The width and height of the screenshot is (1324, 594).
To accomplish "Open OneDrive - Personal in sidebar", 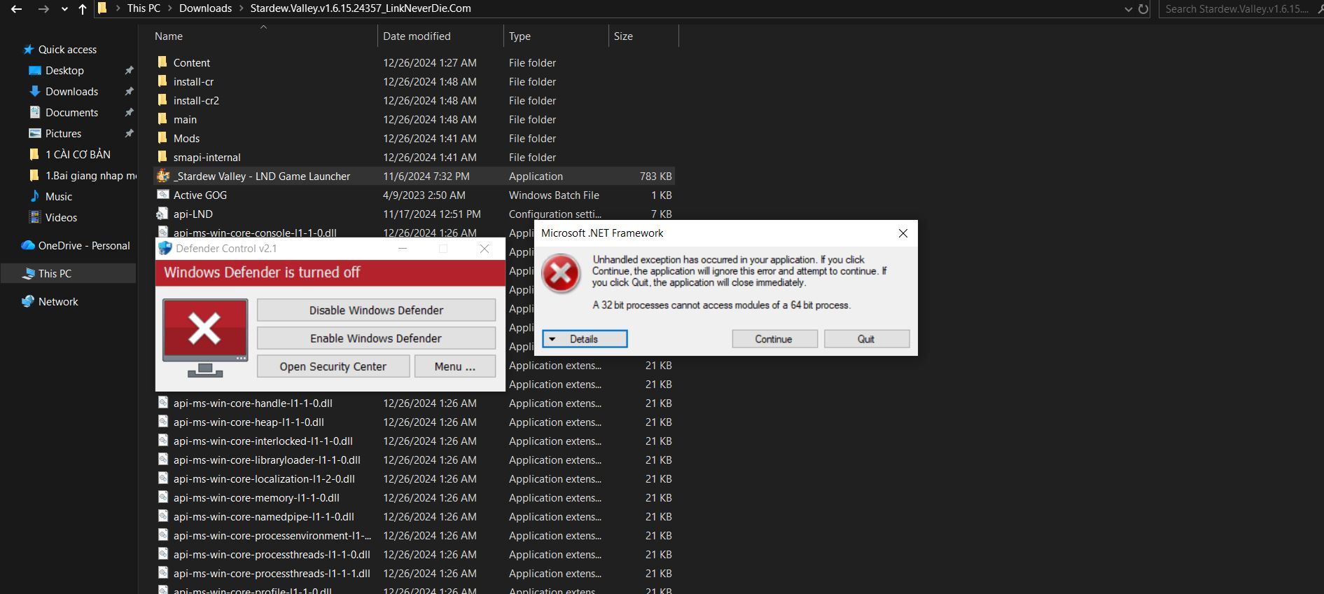I will pos(84,246).
